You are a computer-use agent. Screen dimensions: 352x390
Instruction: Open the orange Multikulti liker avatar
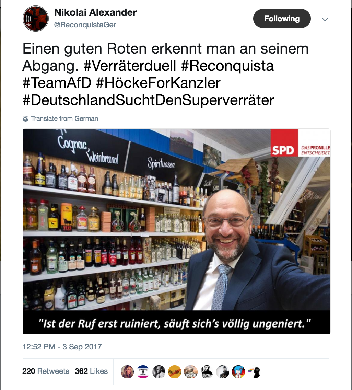(x=175, y=372)
